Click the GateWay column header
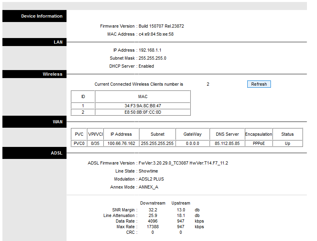Screen dimensions: 317x241 192,134
